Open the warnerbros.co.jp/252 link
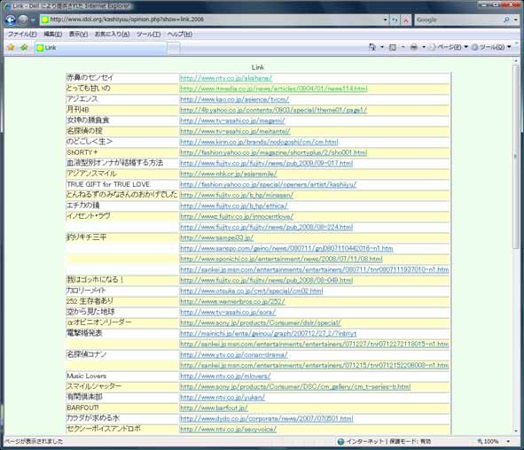 232,302
